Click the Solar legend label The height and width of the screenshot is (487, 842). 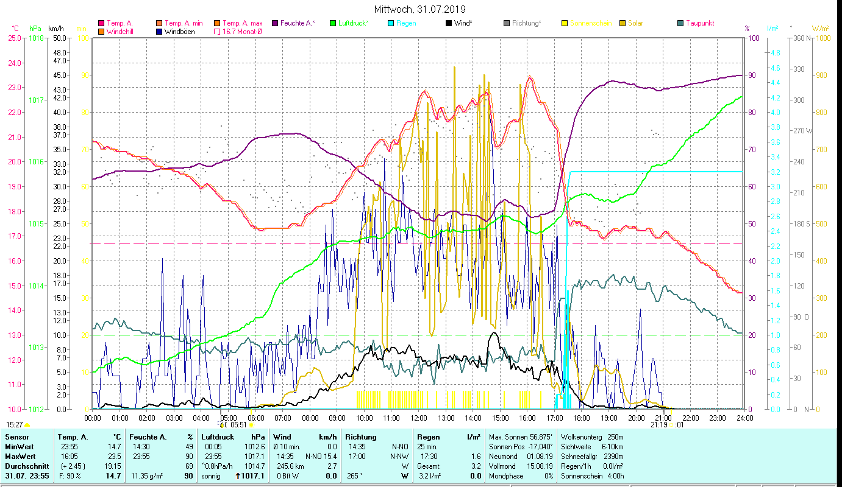click(x=635, y=23)
